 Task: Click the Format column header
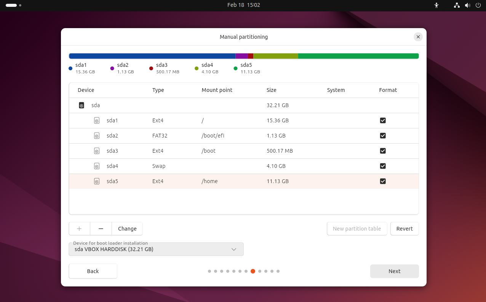(x=388, y=90)
